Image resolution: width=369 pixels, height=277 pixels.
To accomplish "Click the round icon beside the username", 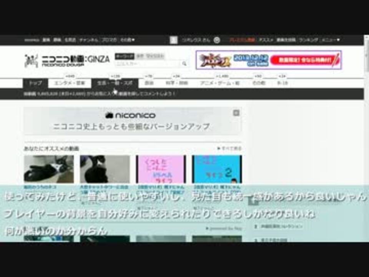I will (217, 40).
